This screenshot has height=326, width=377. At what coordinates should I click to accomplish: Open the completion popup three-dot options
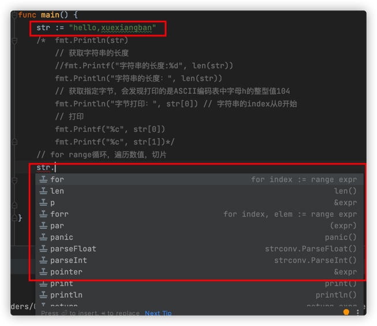tap(358, 312)
